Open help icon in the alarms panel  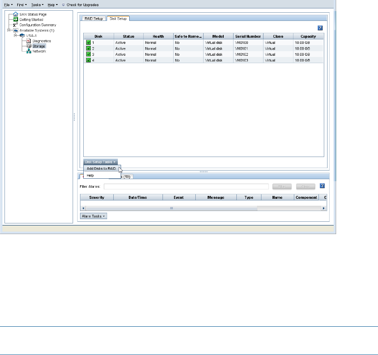click(322, 186)
